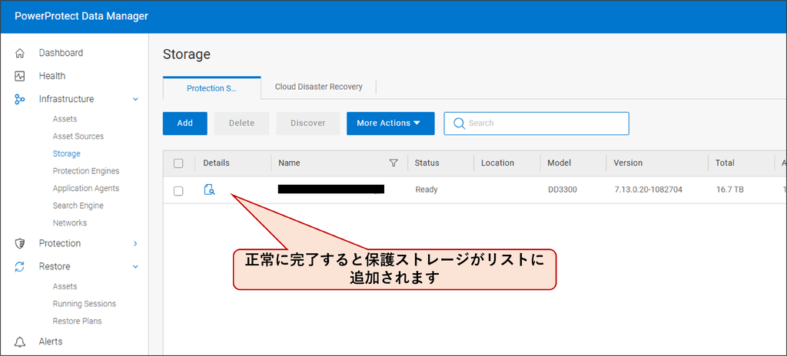Screen dimensions: 787x356
Task: Select Infrastructure in sidebar
Action: click(66, 99)
